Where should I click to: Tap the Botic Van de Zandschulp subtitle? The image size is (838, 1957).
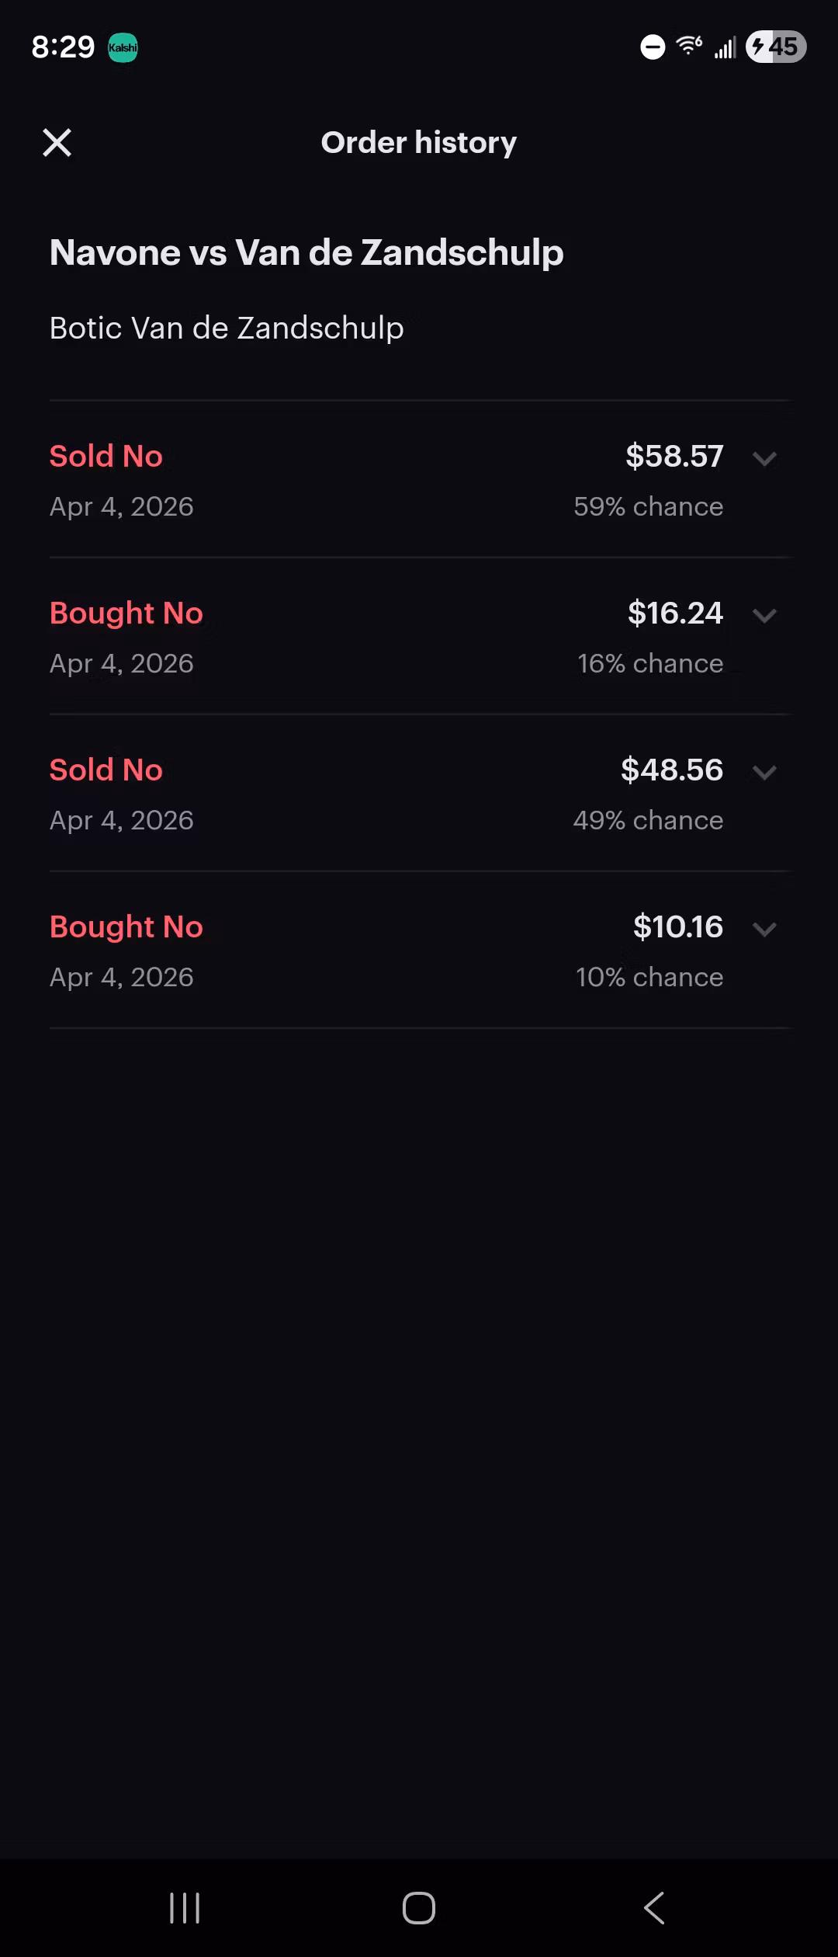[227, 328]
